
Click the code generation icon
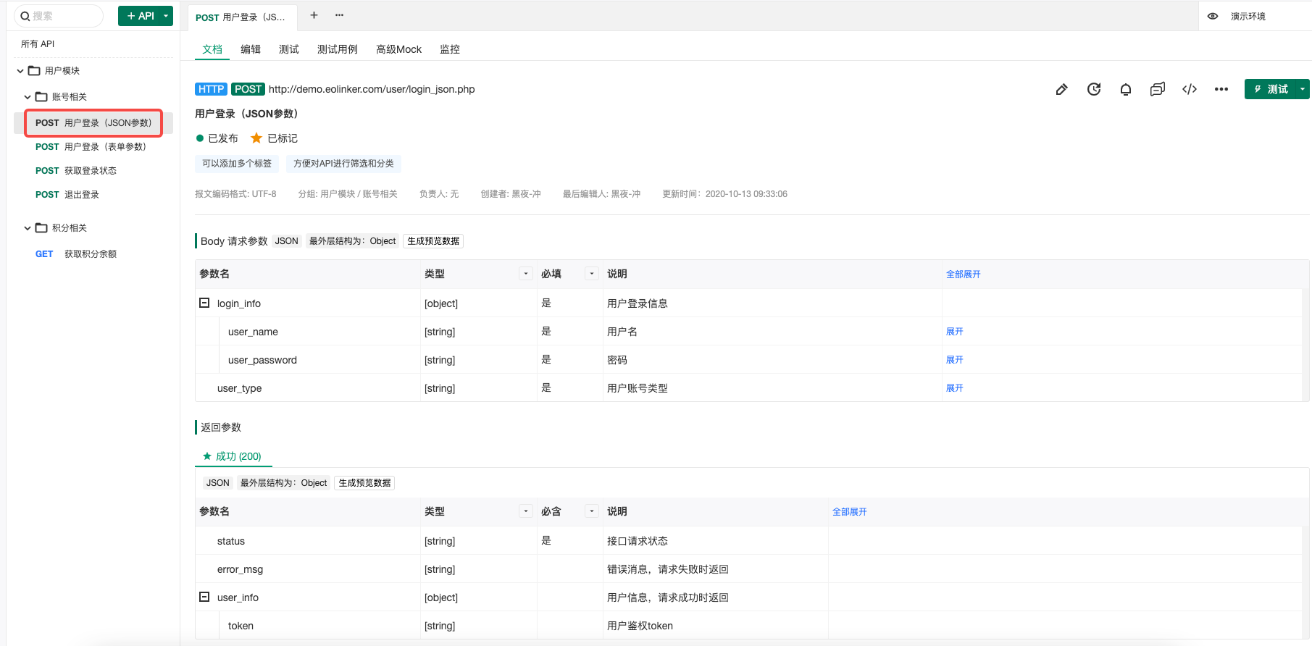pyautogui.click(x=1190, y=89)
